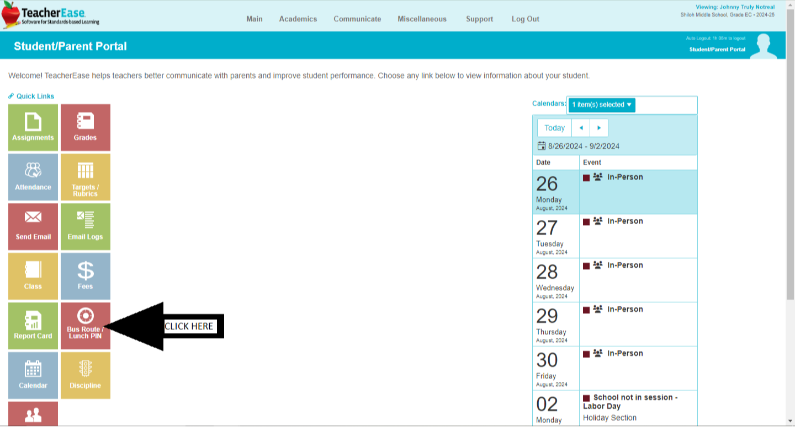Click maroon color square on Monday 26 event
Screen dimensions: 795x427
click(x=586, y=178)
